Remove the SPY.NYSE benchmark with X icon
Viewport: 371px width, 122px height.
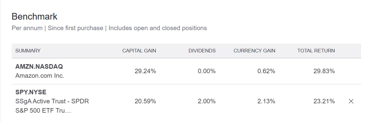[351, 101]
